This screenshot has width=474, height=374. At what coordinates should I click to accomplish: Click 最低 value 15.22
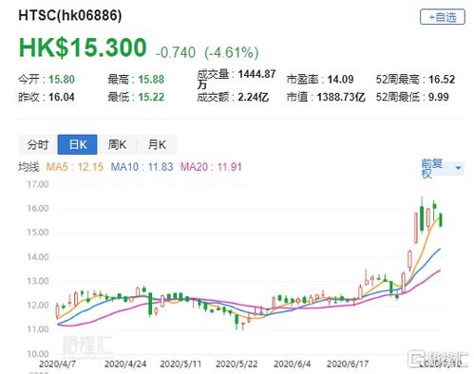click(x=151, y=97)
